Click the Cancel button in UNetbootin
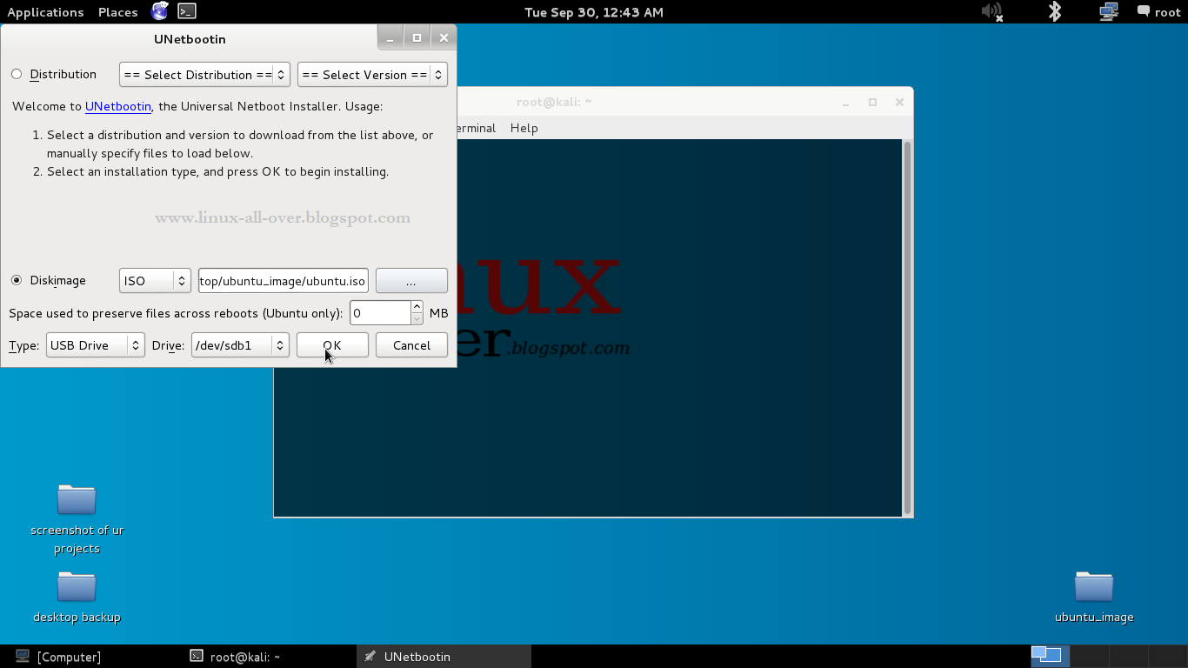 click(x=411, y=345)
